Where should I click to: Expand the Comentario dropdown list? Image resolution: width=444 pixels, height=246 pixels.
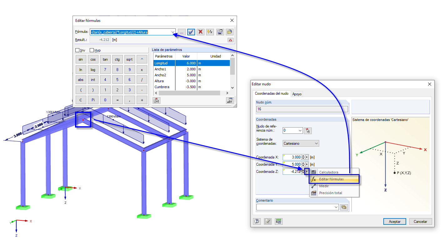[x=336, y=207]
